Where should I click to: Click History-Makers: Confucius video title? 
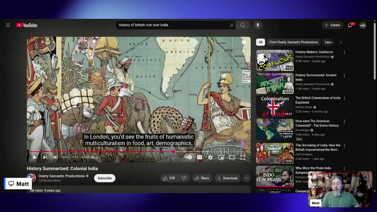pyautogui.click(x=314, y=52)
